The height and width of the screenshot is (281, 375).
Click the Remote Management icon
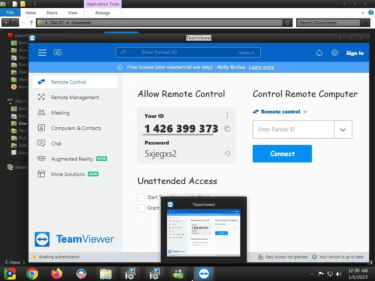[41, 97]
